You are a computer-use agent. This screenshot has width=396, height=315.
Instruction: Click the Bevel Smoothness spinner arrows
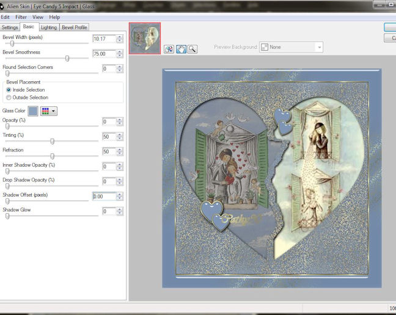click(120, 54)
